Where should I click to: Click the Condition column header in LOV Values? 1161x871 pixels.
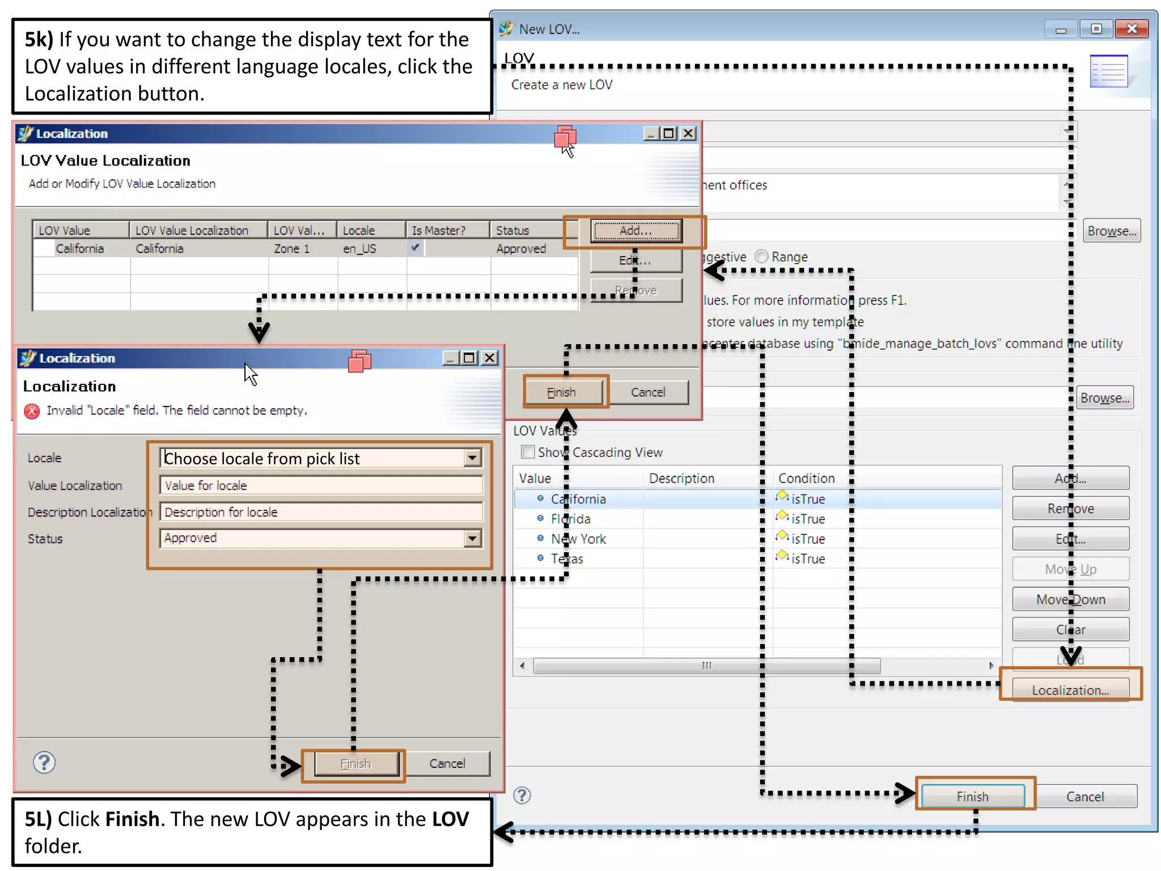(806, 478)
